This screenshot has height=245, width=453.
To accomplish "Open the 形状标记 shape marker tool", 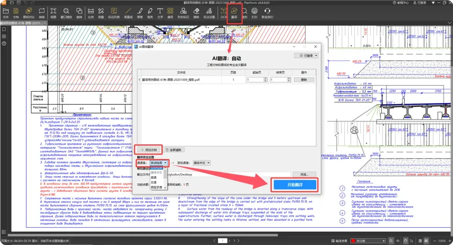I will click(183, 13).
